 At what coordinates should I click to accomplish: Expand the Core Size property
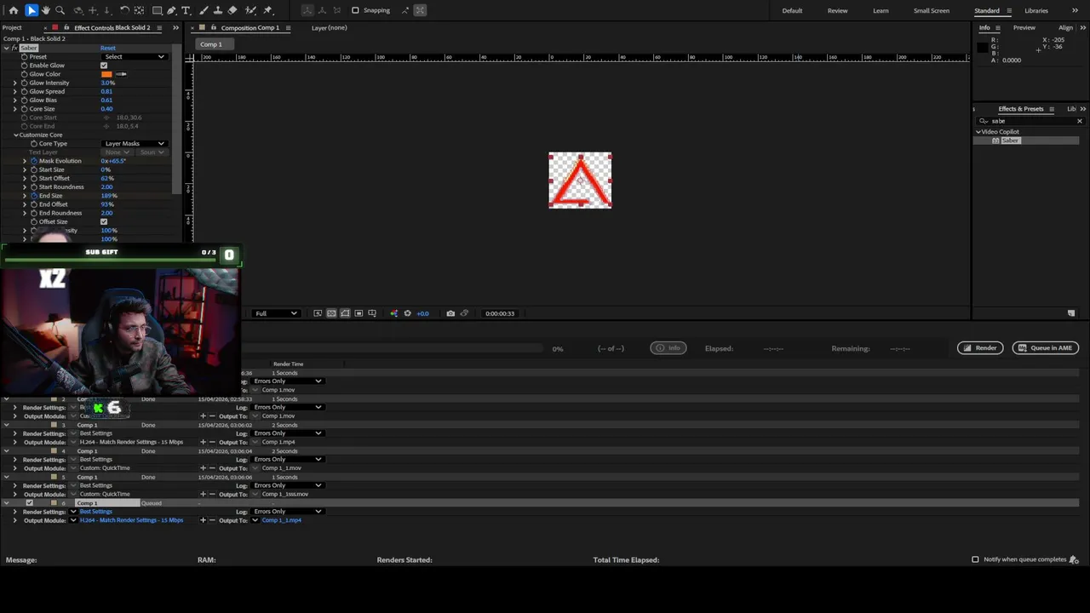14,109
